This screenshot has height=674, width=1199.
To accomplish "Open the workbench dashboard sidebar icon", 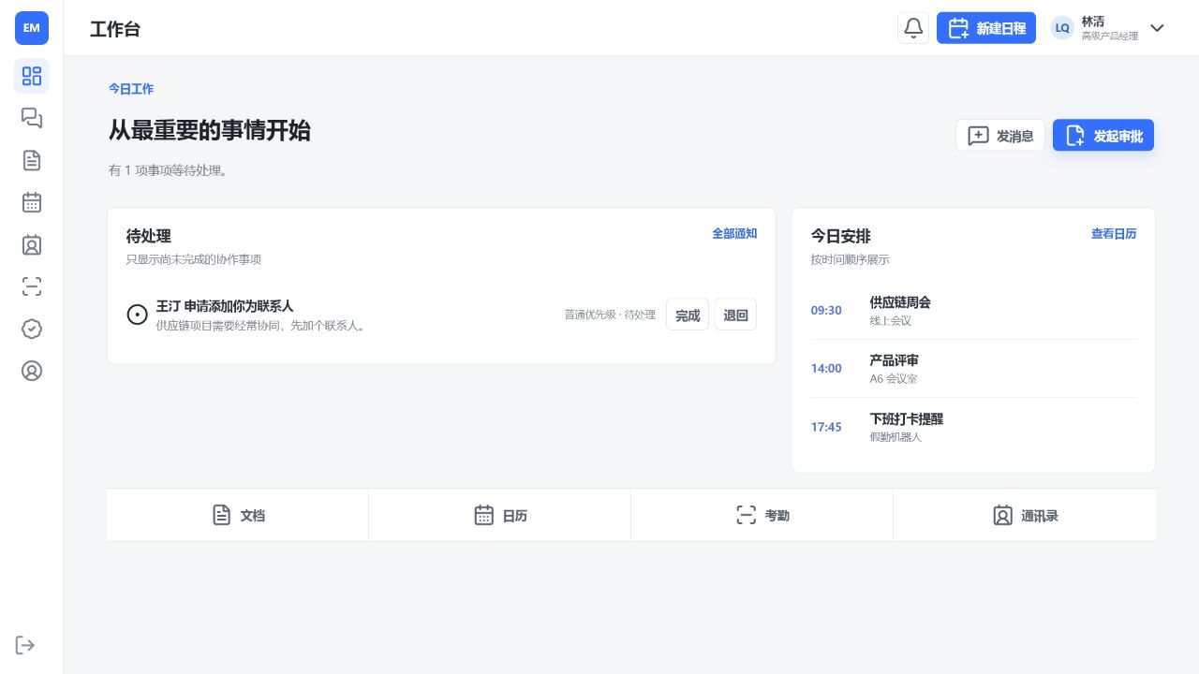I will click(32, 76).
